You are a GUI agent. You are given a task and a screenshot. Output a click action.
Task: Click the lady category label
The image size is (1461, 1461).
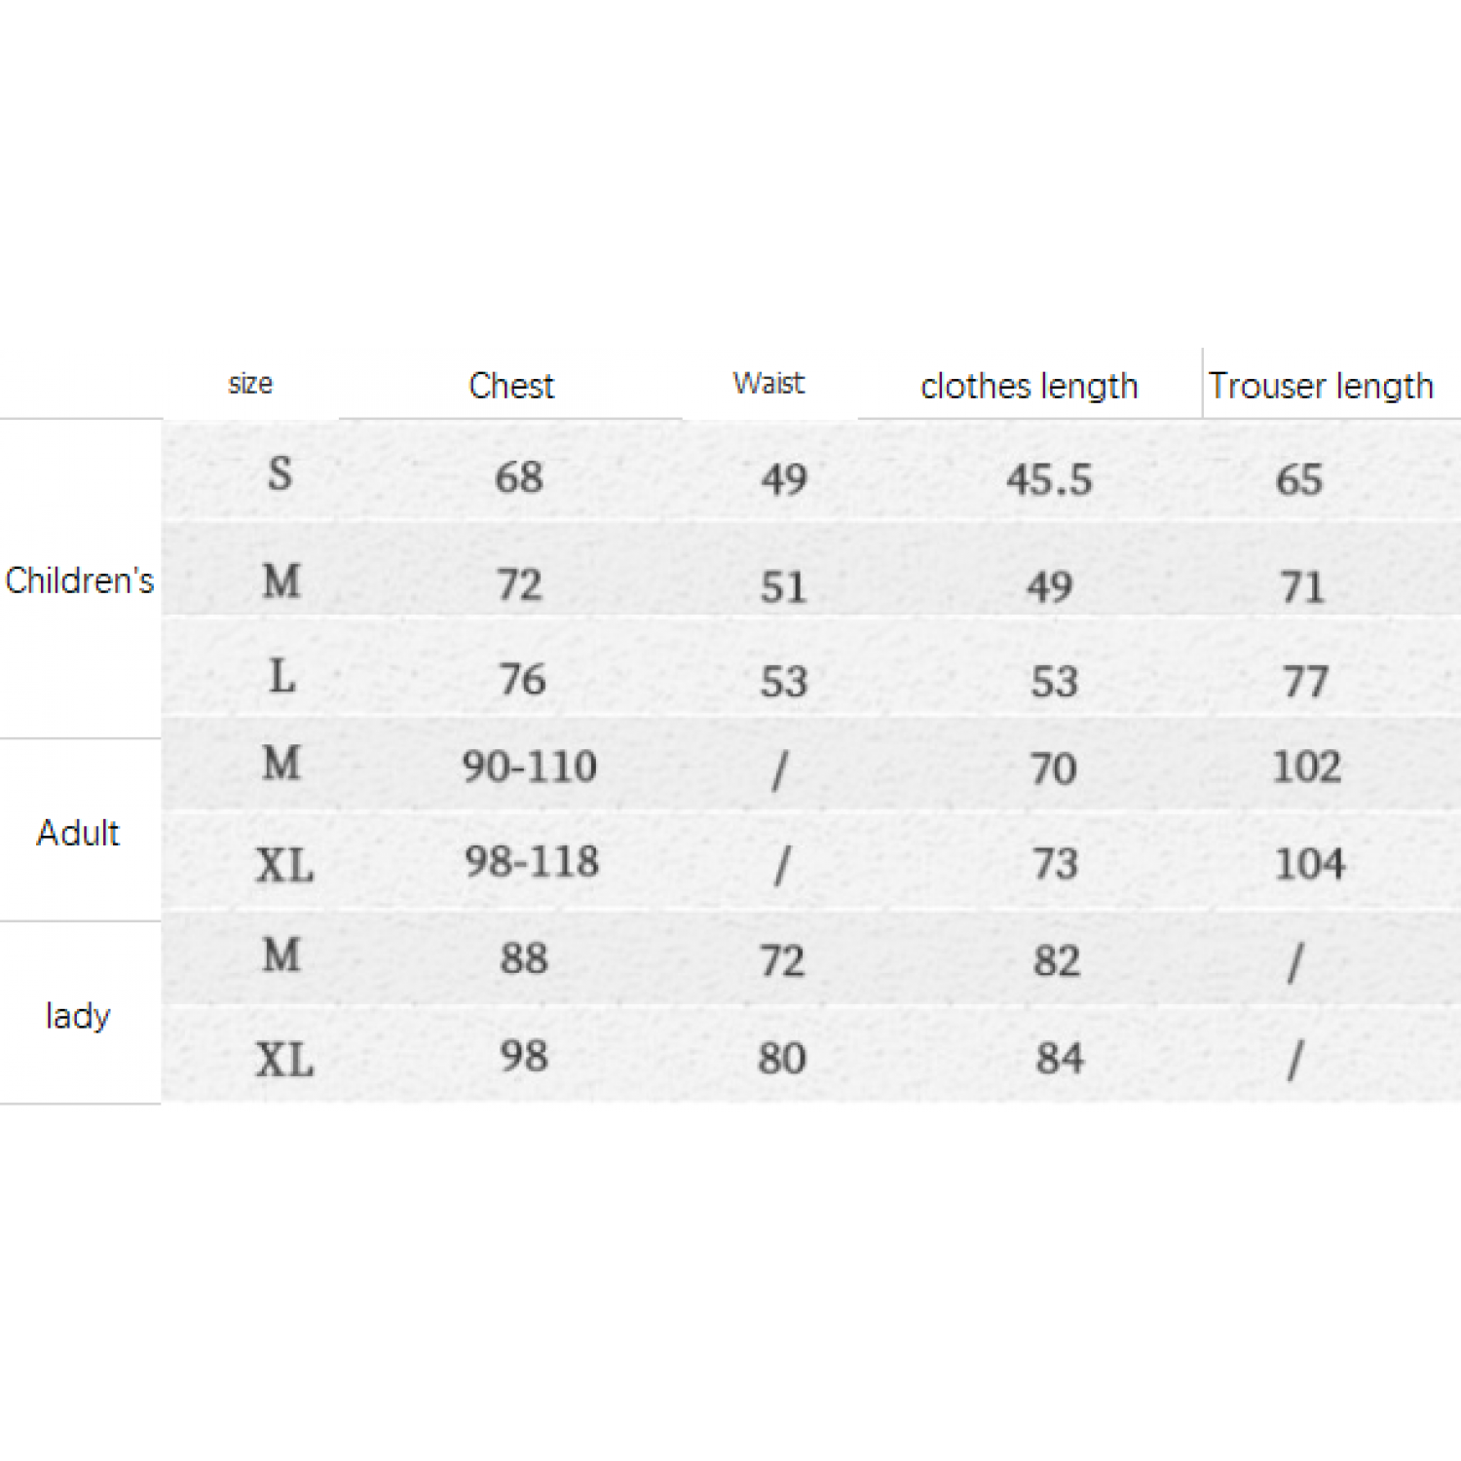point(78,1015)
